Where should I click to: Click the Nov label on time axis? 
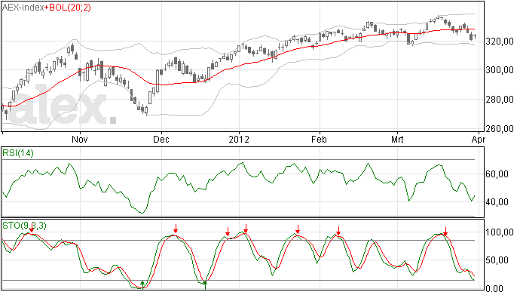pyautogui.click(x=80, y=139)
